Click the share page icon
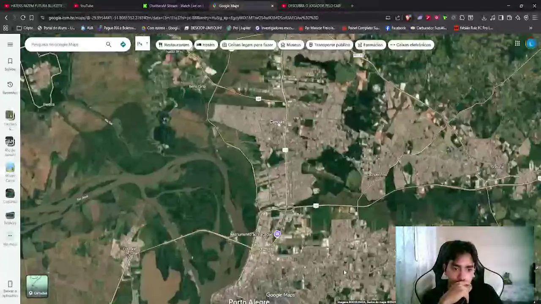541x304 pixels. click(397, 18)
